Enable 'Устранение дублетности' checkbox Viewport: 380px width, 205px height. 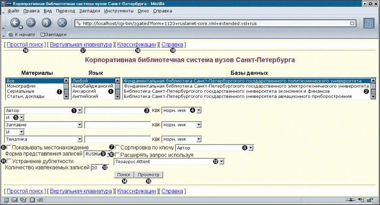9,161
